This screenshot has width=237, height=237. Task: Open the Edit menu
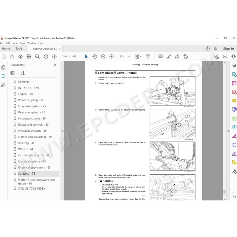(8, 43)
